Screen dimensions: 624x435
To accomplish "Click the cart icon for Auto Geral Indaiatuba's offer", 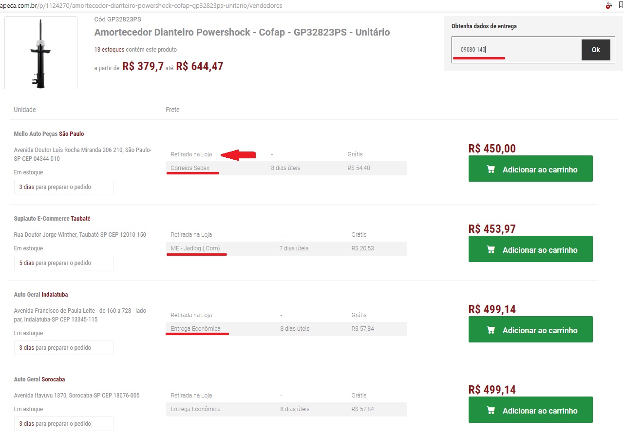I will click(x=491, y=330).
